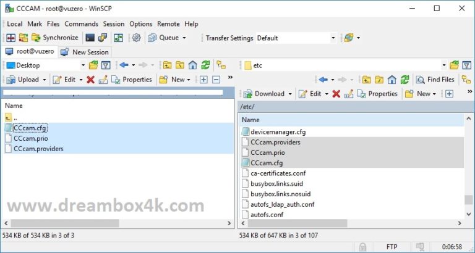Refresh the remote panel
Screen dimensions: 475x253
pos(404,80)
